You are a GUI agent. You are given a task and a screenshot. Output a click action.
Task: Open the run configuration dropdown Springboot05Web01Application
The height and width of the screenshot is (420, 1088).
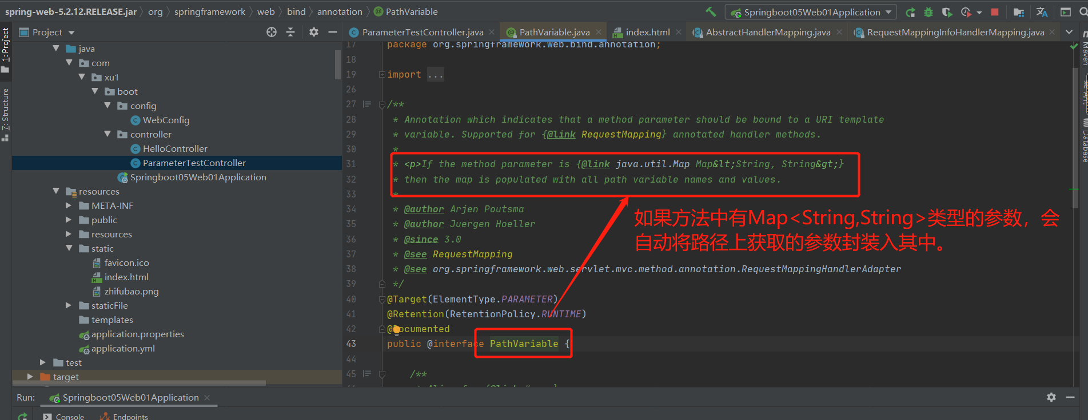click(811, 12)
